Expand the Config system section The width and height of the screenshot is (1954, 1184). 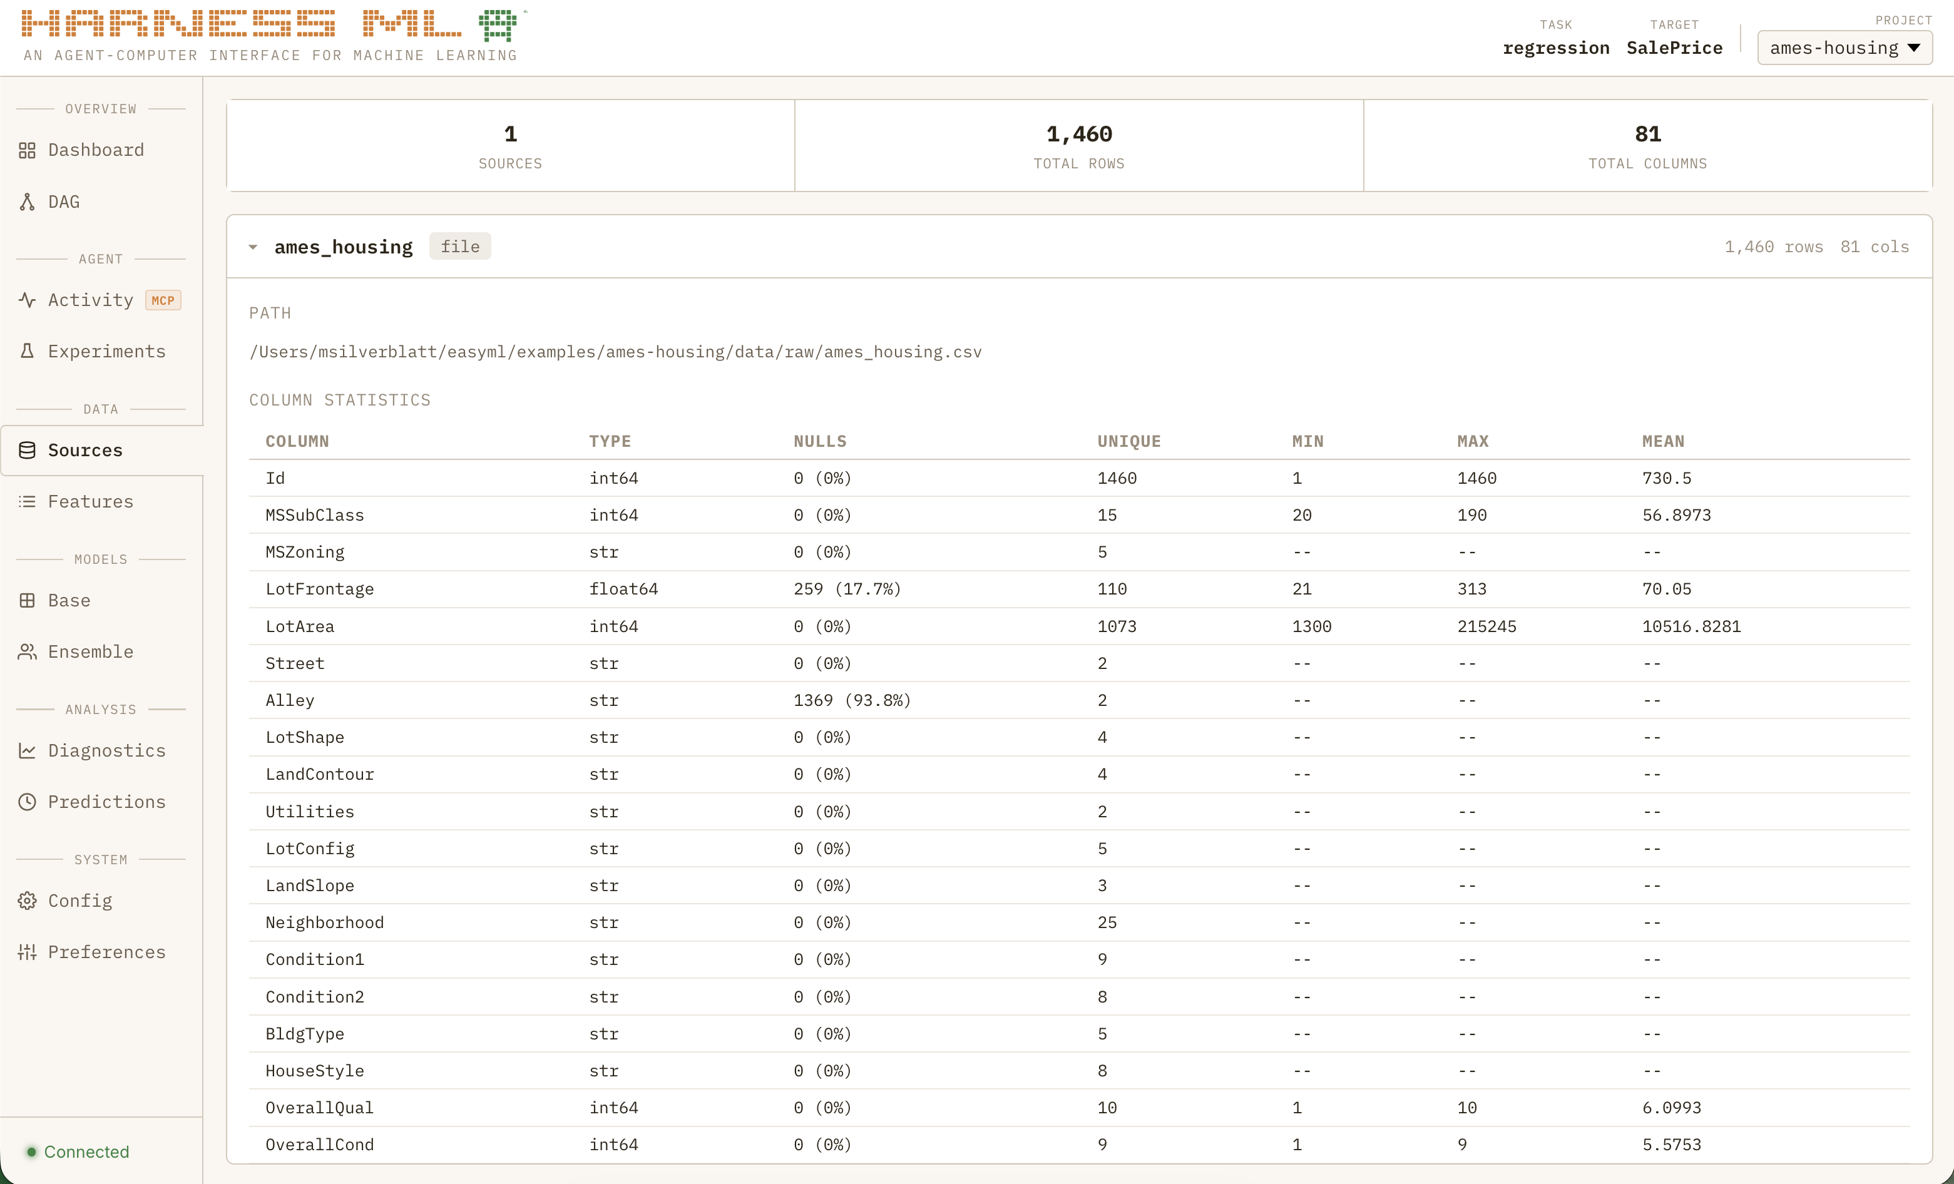(80, 901)
